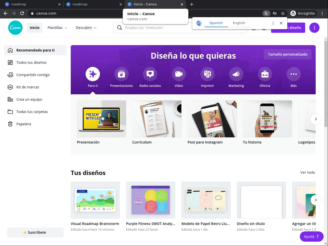Select the Video camera category icon
328x246 pixels.
pyautogui.click(x=179, y=74)
